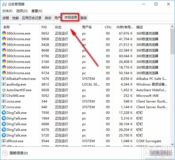This screenshot has height=160, width=175.
Task: Select PID 6812 cell
Action: [45, 84]
